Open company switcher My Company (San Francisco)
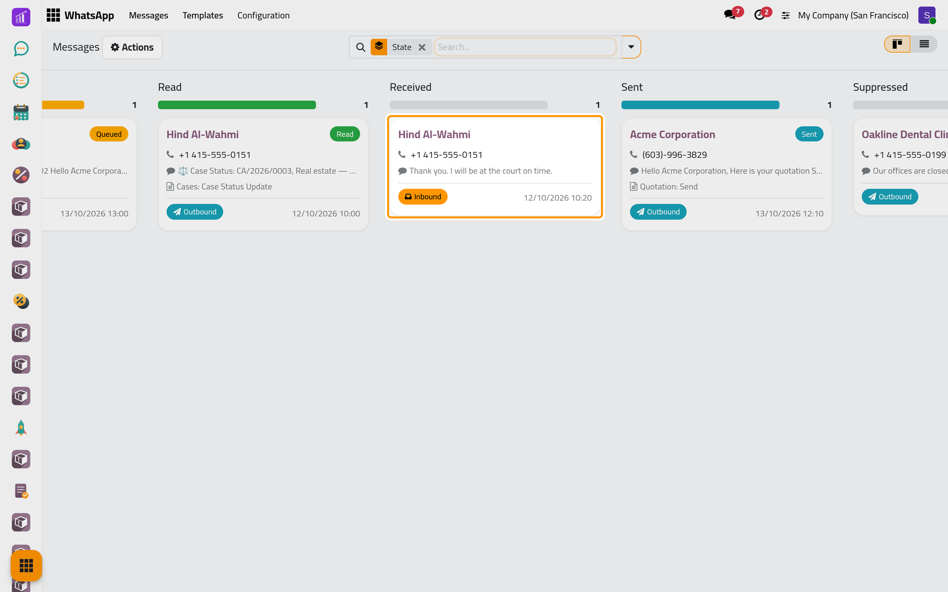 pos(853,15)
